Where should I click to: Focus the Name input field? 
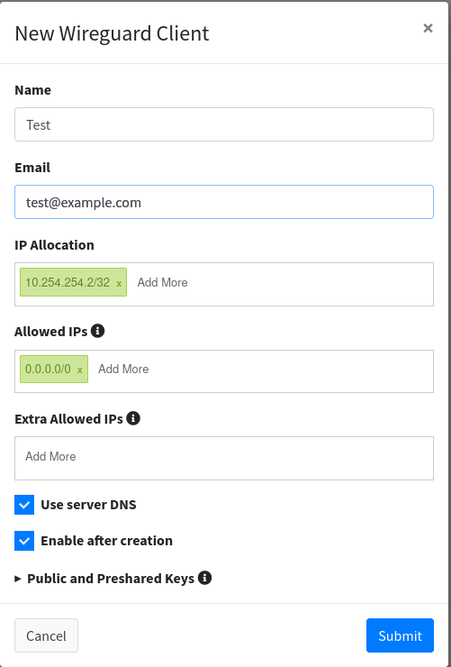(x=224, y=124)
